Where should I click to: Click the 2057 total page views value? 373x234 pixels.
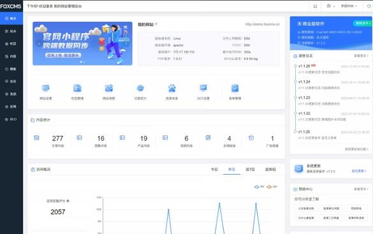click(58, 212)
